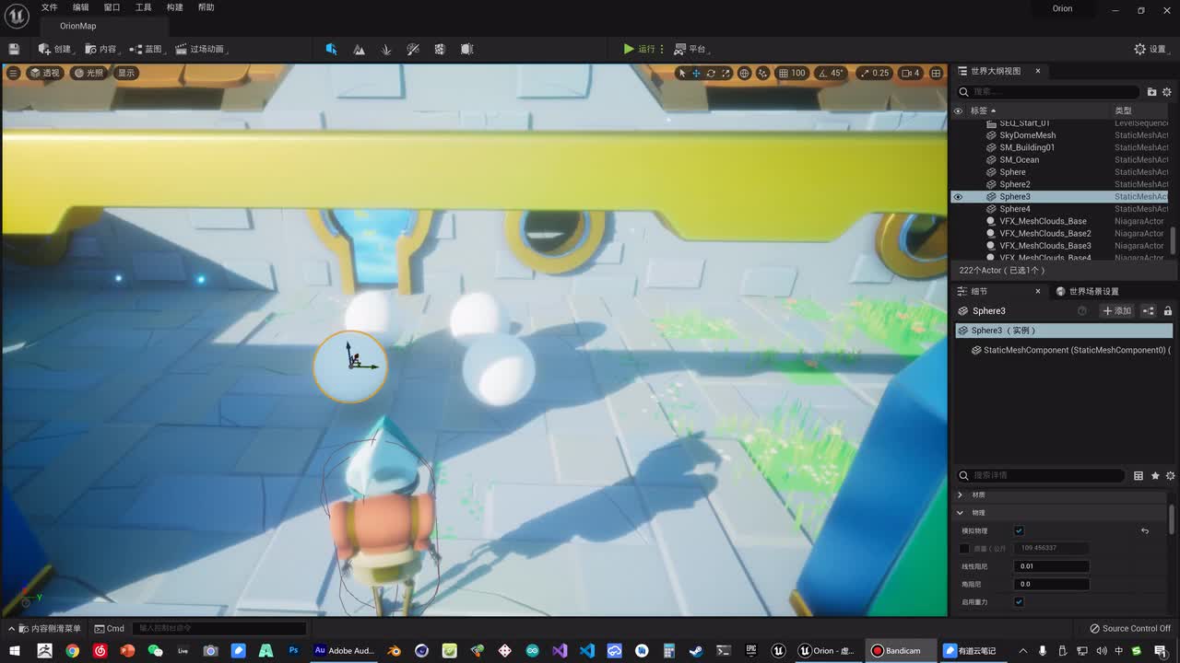
Task: Toggle visibility eye for Sphere3
Action: pyautogui.click(x=958, y=196)
